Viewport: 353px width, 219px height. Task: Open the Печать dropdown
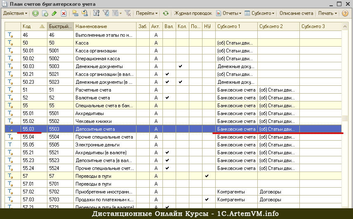click(x=327, y=13)
